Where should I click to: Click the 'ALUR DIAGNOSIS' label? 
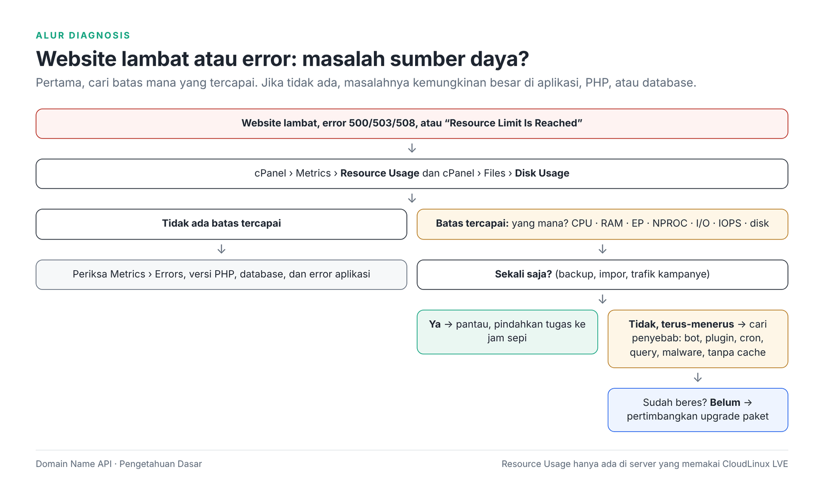pos(83,36)
